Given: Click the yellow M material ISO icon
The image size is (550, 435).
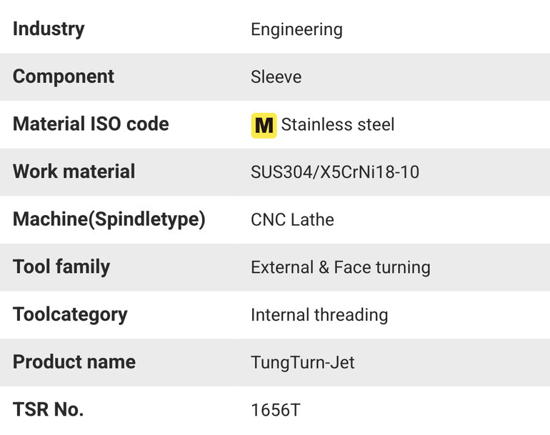Looking at the screenshot, I should [264, 126].
